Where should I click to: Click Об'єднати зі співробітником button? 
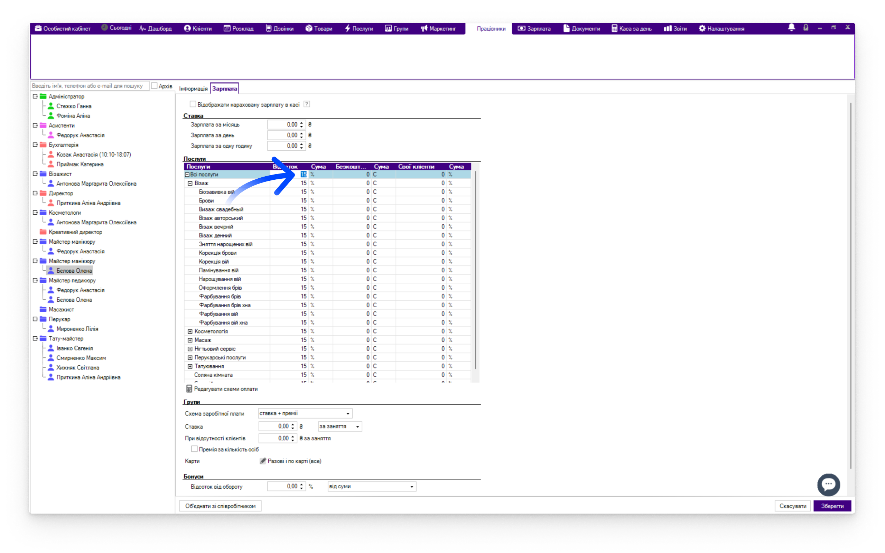pos(220,506)
